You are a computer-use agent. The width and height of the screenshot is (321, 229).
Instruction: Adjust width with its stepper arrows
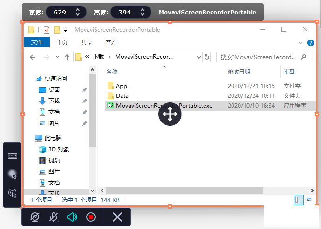(78, 12)
